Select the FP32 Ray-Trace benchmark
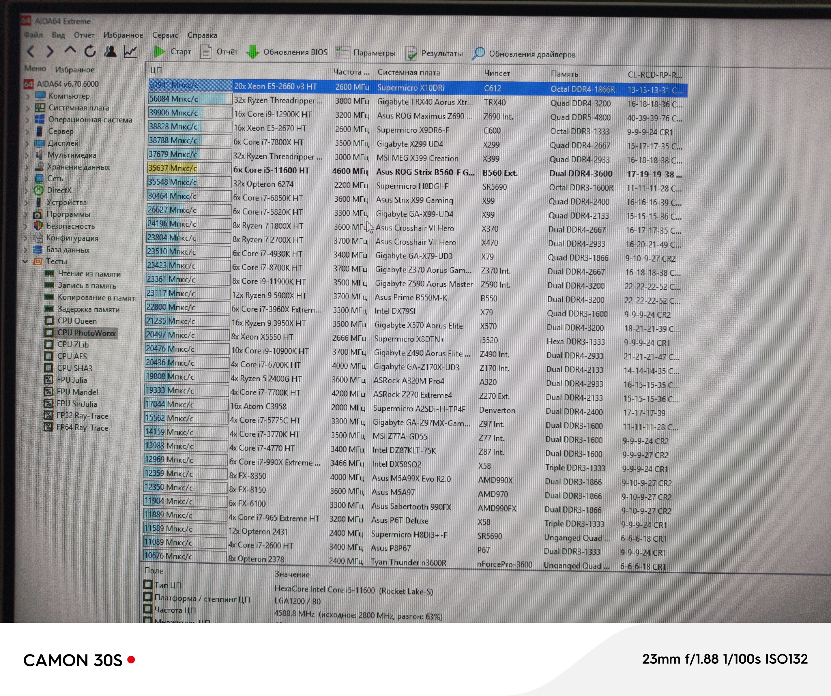This screenshot has height=696, width=831. pyautogui.click(x=75, y=415)
